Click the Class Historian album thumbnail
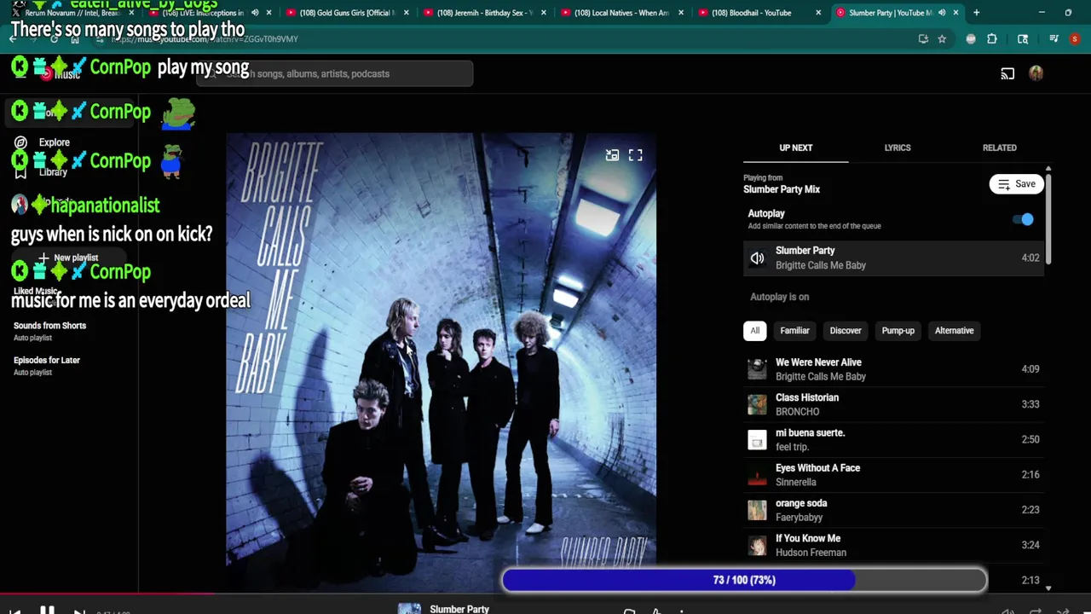This screenshot has height=614, width=1091. click(757, 404)
